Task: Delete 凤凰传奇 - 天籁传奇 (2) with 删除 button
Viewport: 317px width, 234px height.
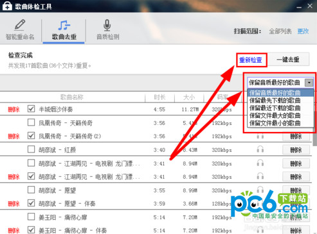Action: pyautogui.click(x=296, y=137)
